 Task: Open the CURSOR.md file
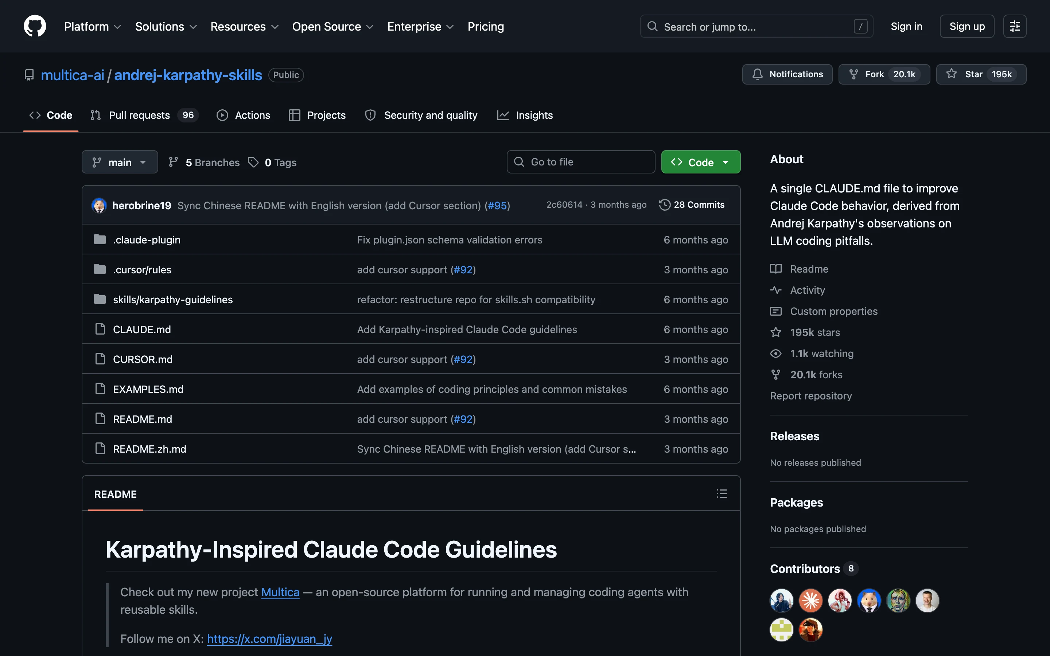point(143,359)
